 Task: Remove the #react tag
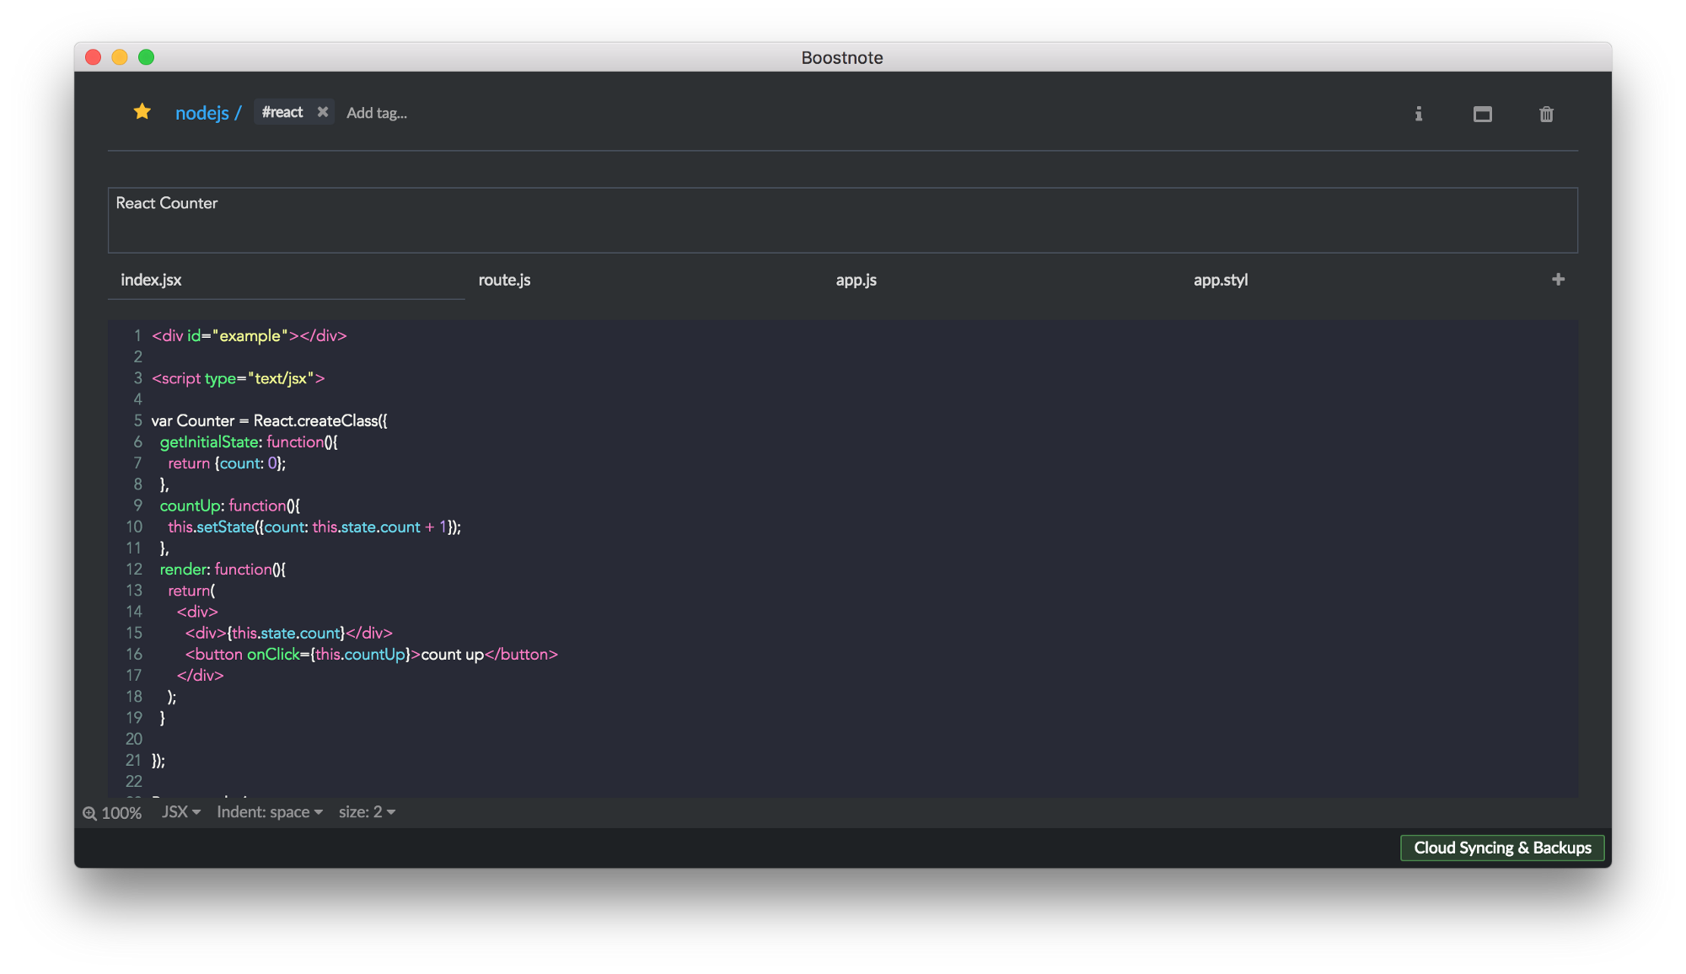(x=323, y=112)
